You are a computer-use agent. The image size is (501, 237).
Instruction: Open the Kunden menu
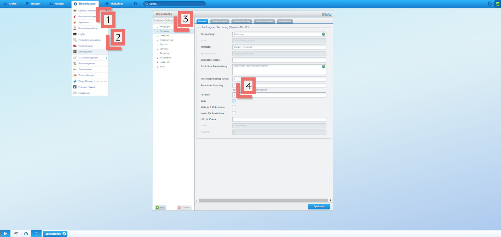tap(57, 4)
